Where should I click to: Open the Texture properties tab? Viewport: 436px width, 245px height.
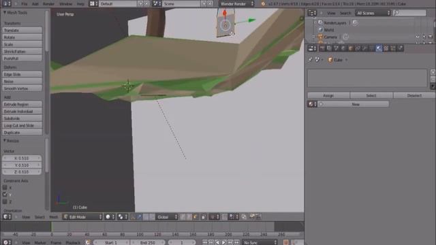[x=386, y=48]
